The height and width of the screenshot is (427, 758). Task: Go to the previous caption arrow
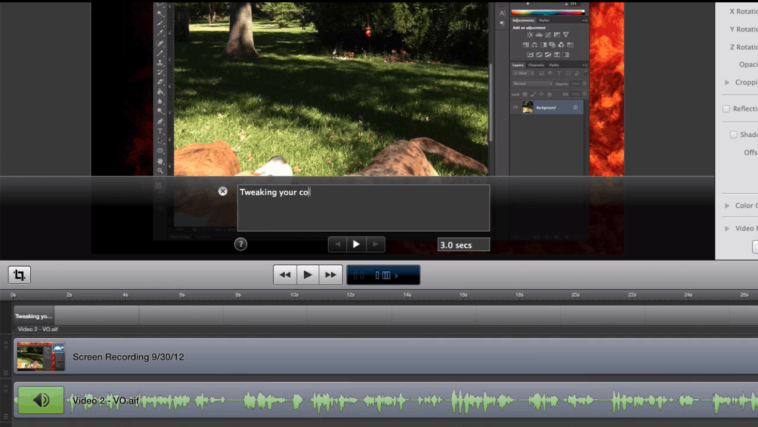(338, 244)
